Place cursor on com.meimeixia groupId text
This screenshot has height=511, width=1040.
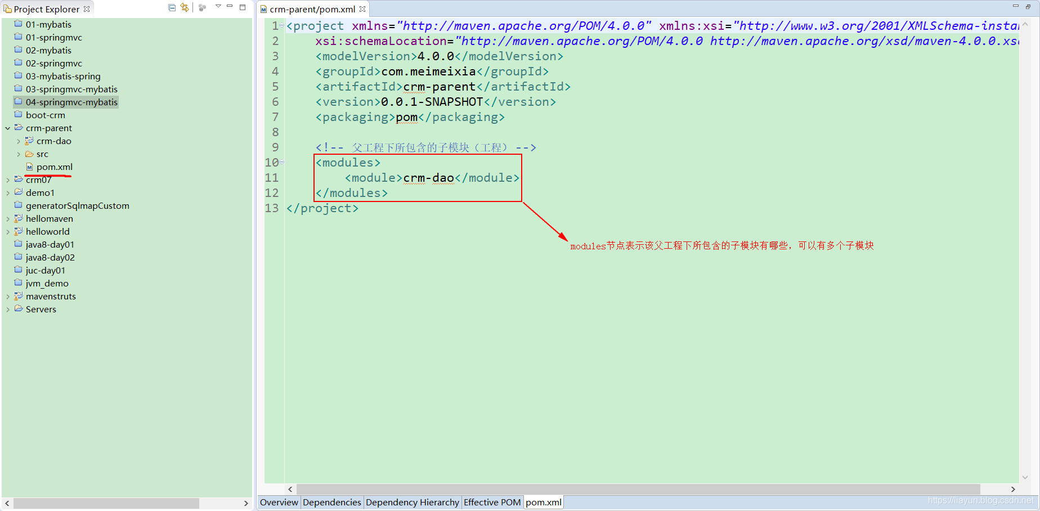click(429, 71)
